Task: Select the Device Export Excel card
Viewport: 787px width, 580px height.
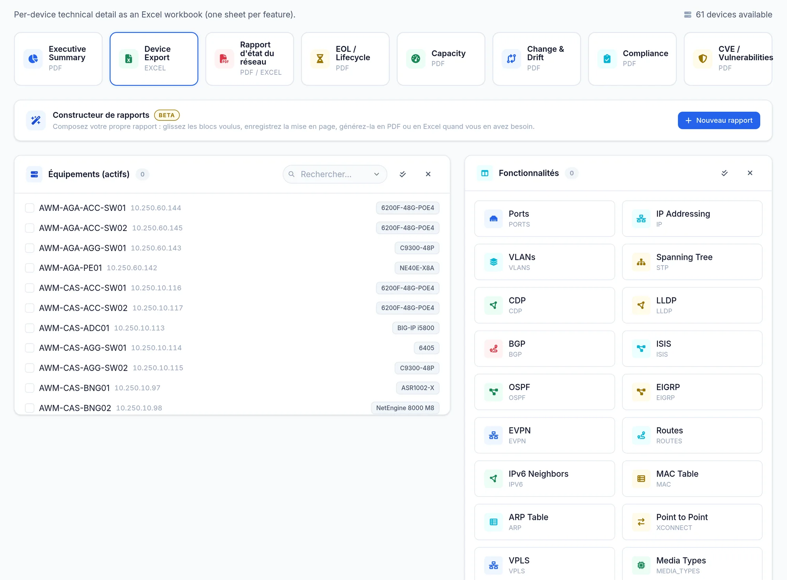Action: (154, 59)
